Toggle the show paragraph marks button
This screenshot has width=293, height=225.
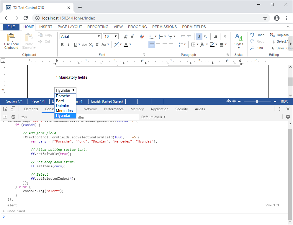(225, 36)
